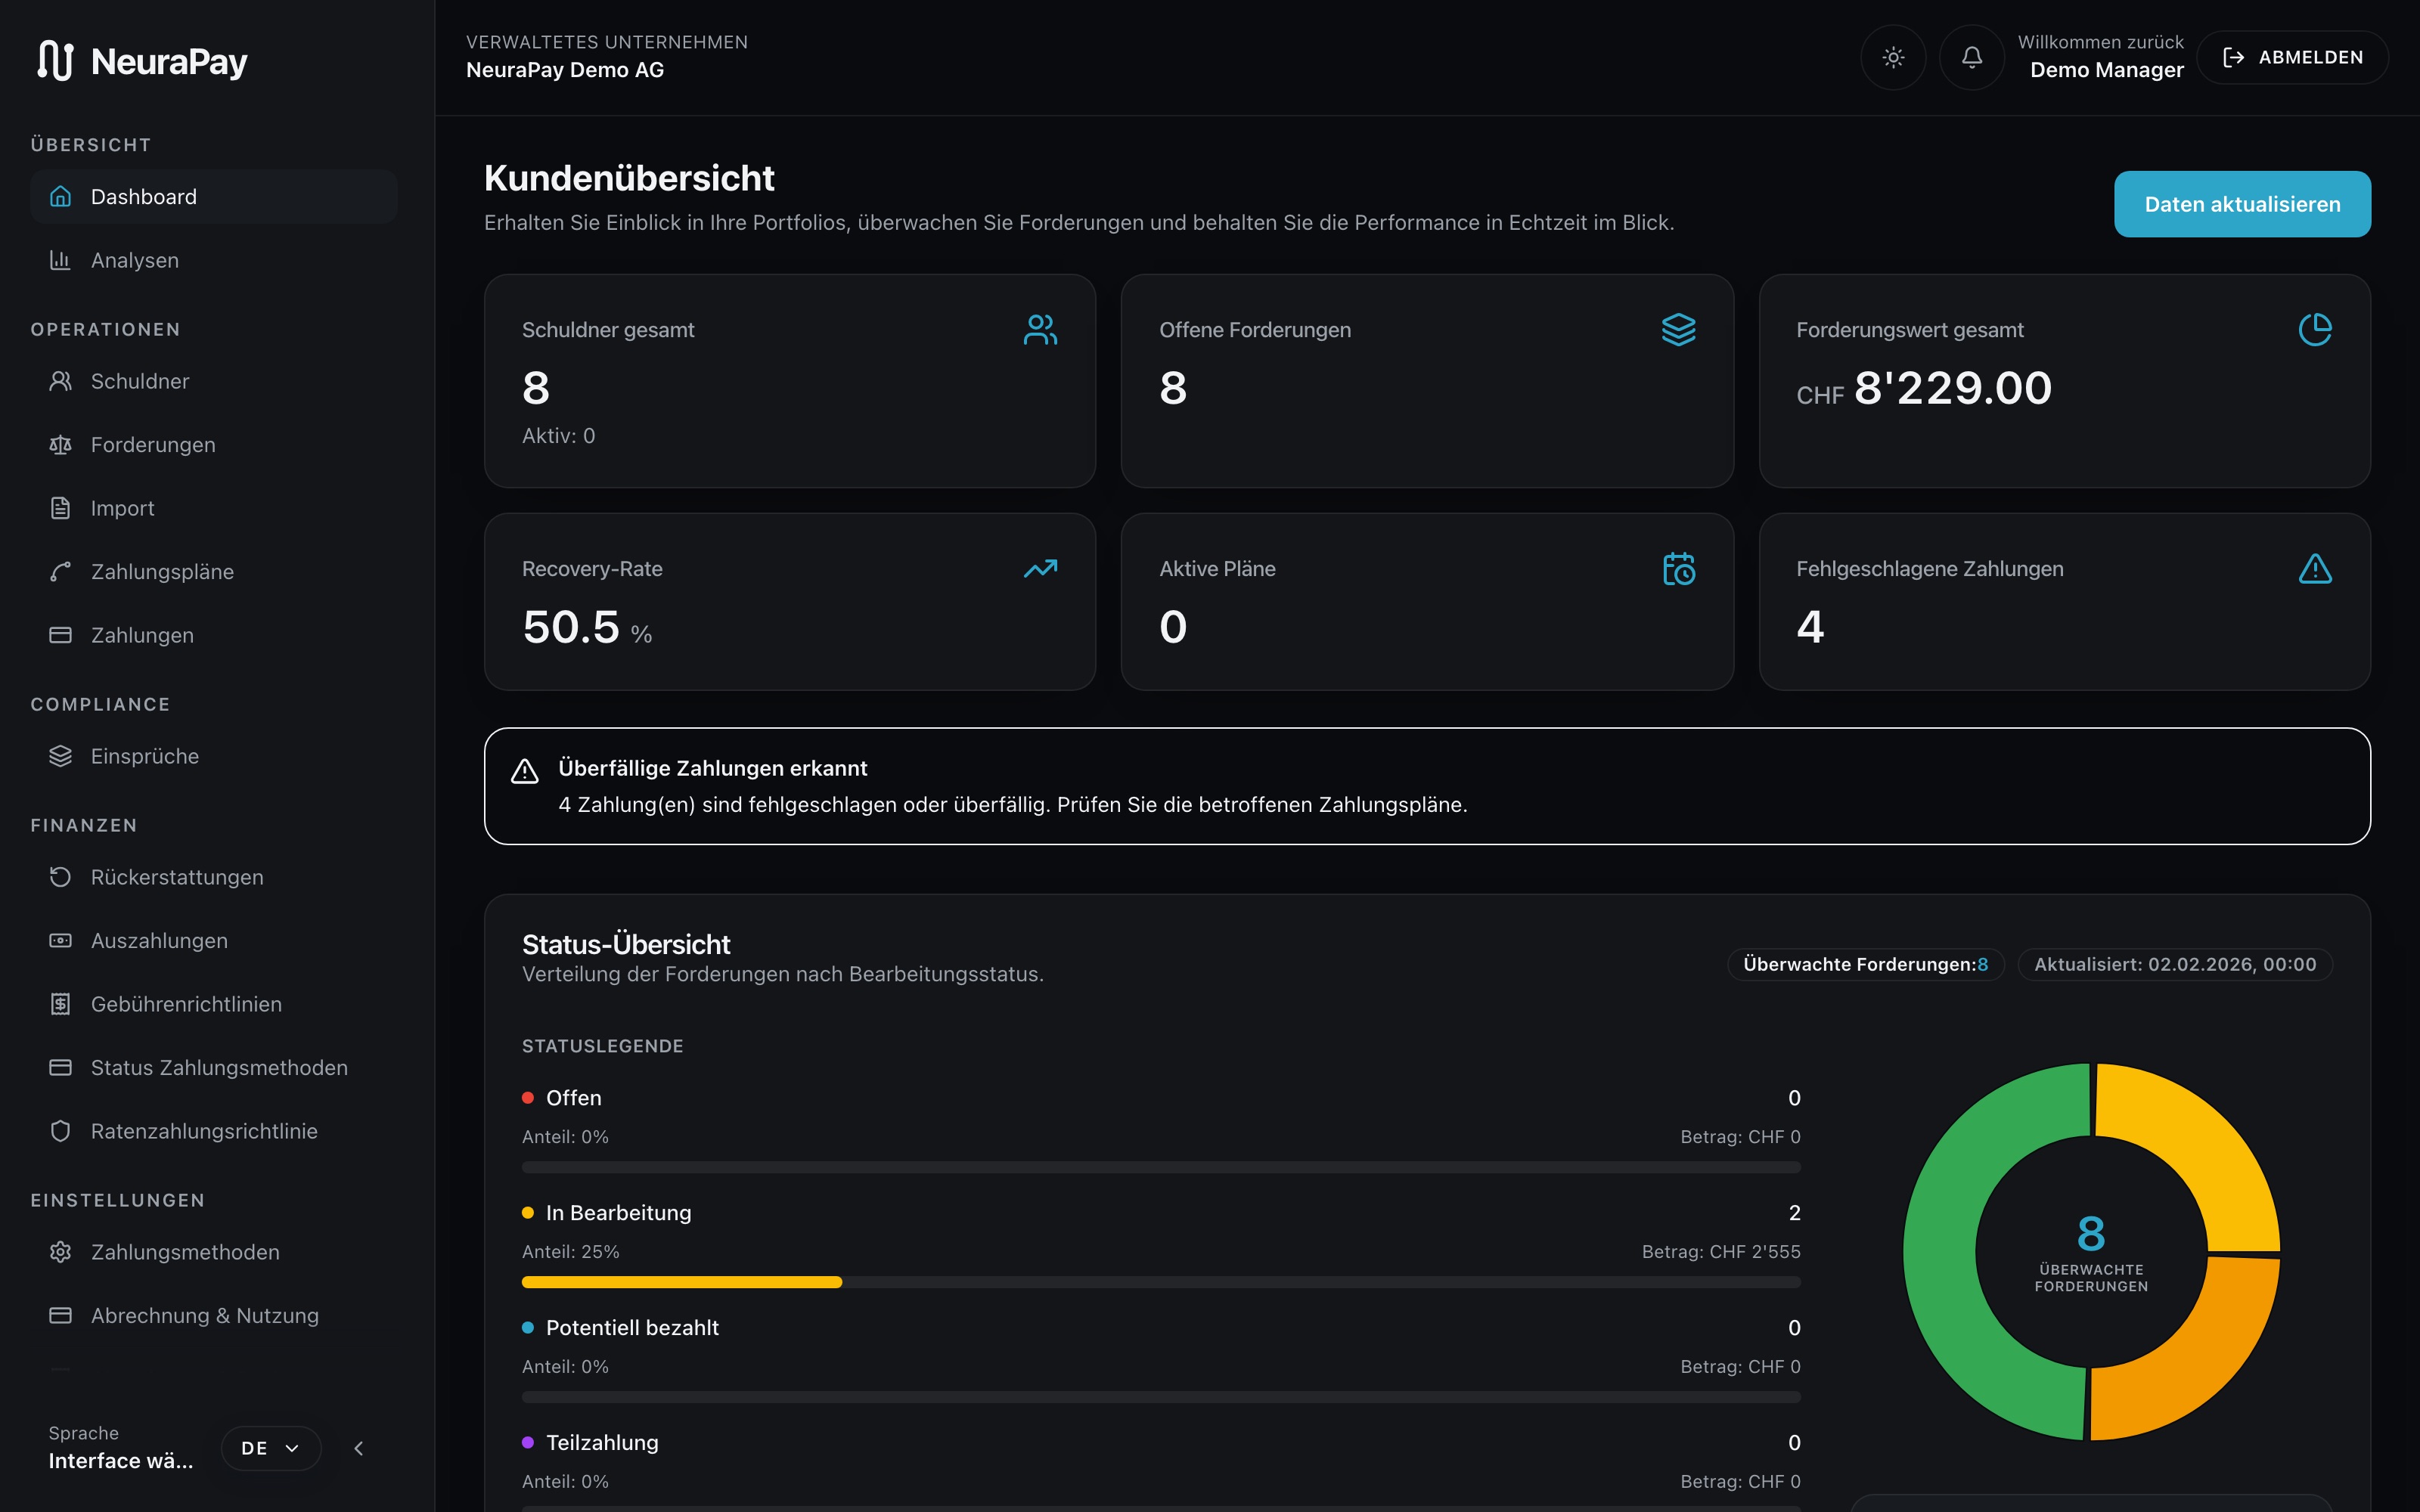Click the NeuraPay logo icon
2420x1512 pixels.
point(55,60)
